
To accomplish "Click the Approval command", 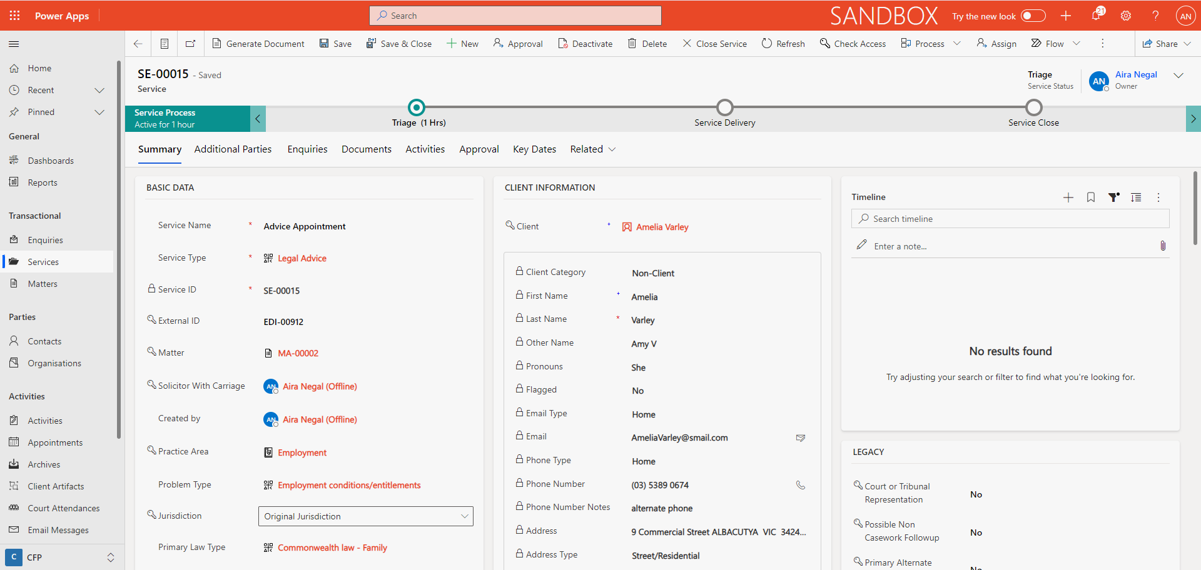I will tap(518, 44).
